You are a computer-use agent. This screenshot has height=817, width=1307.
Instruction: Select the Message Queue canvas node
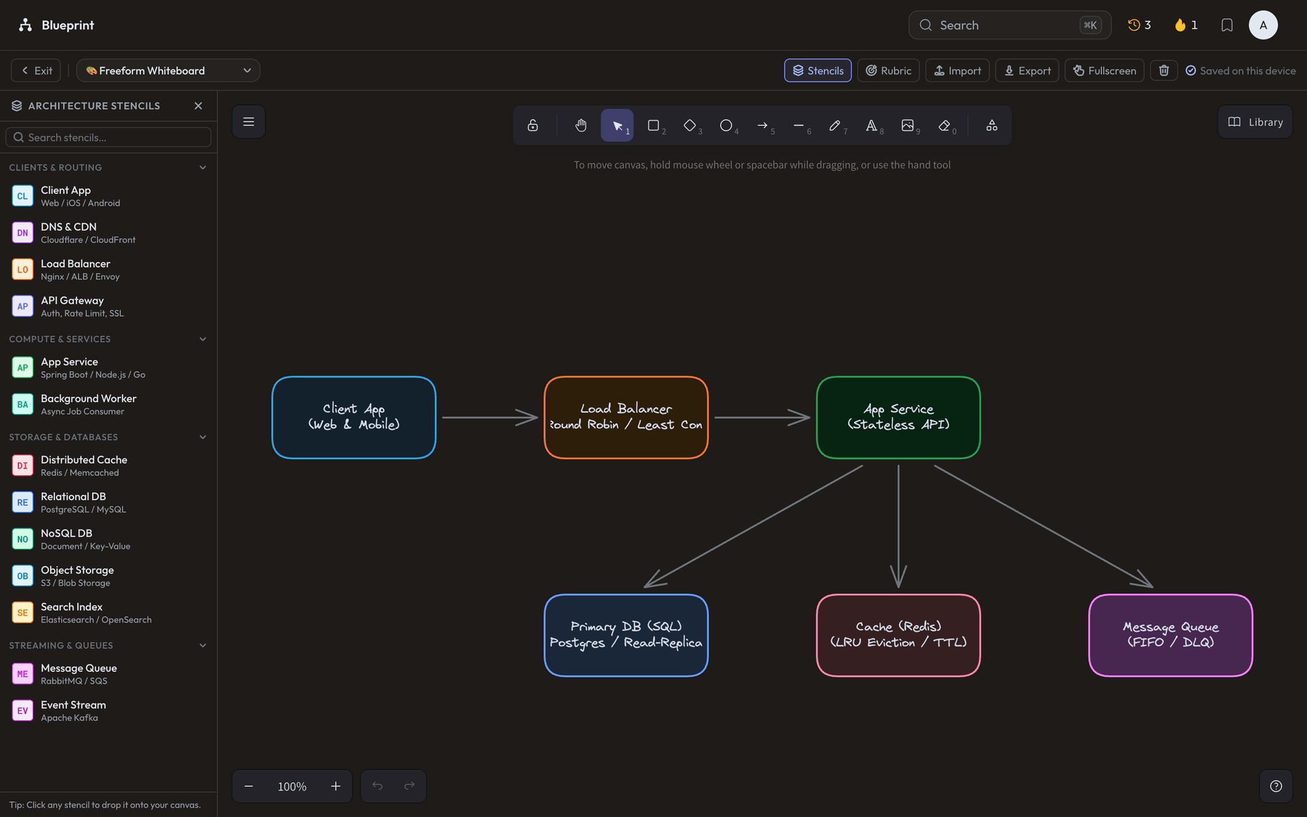1171,635
